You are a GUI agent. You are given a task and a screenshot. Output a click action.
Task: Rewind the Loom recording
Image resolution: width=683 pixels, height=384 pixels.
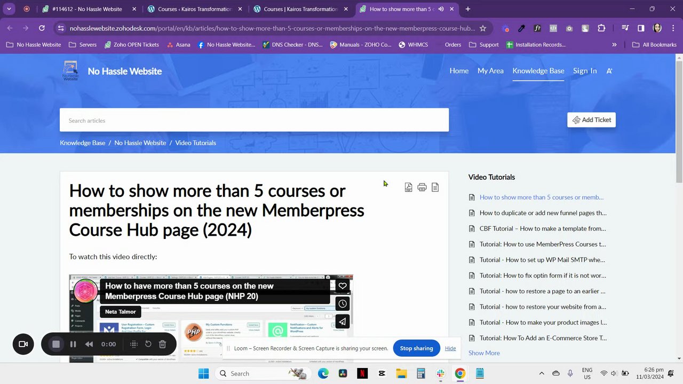[89, 344]
